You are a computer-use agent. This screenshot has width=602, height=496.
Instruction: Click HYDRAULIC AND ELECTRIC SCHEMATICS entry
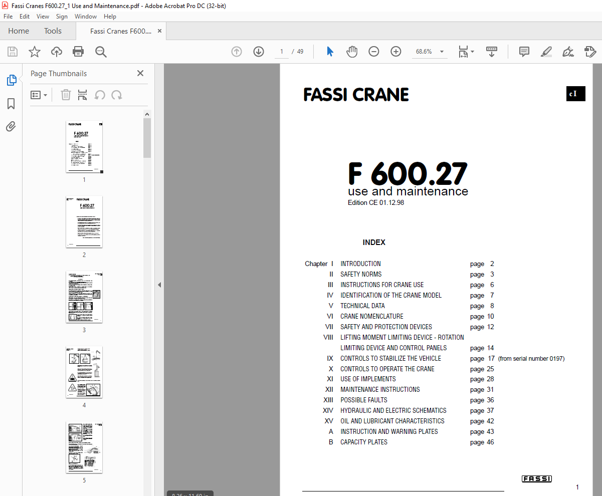tap(393, 410)
